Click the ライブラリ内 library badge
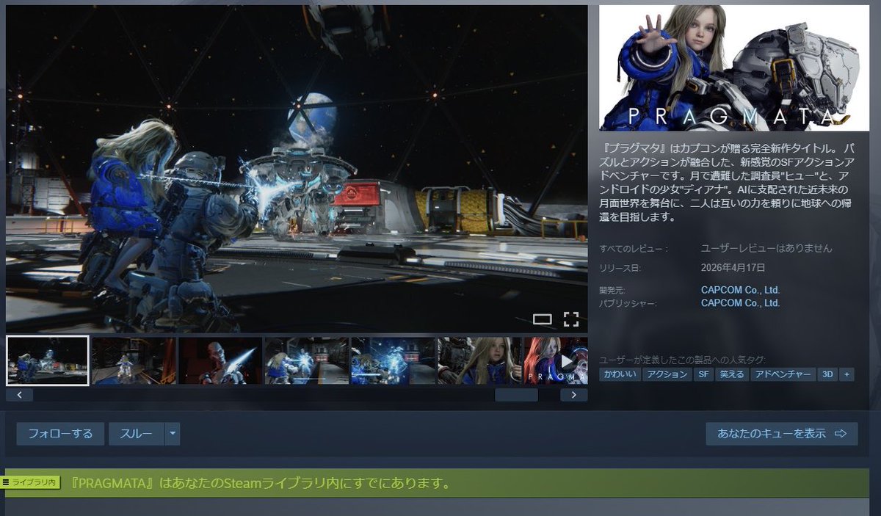The height and width of the screenshot is (516, 881). (x=30, y=482)
